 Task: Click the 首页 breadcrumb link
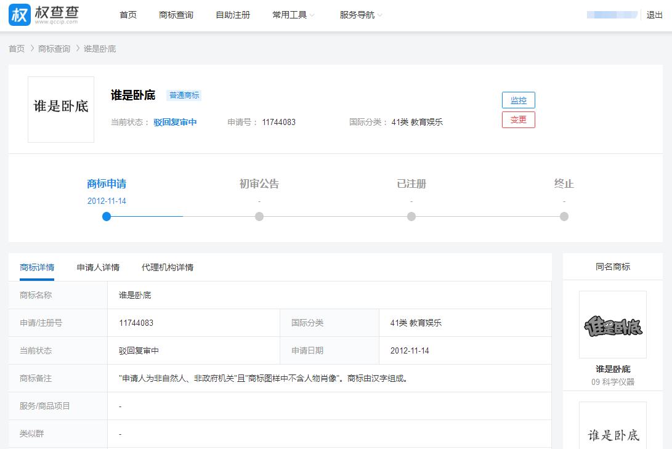[15, 49]
